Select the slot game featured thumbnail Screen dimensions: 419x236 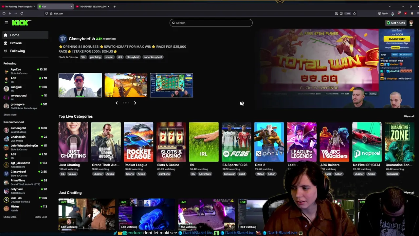tap(172, 85)
